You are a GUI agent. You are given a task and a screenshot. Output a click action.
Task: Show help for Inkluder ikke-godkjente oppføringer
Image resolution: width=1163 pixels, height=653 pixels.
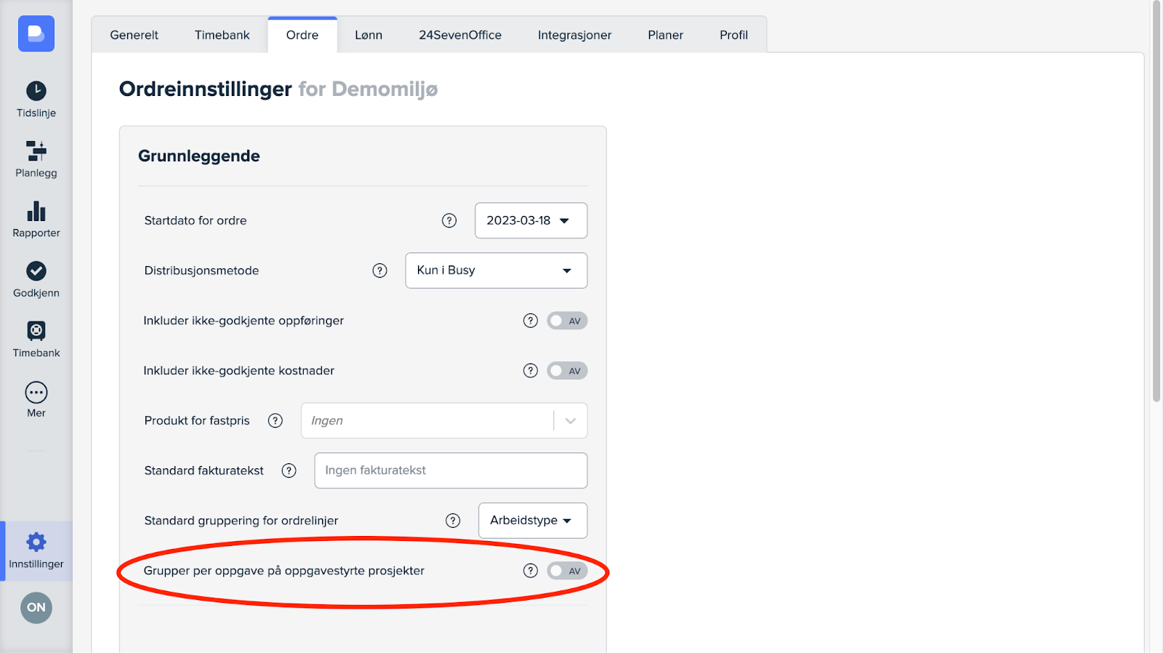[531, 321]
